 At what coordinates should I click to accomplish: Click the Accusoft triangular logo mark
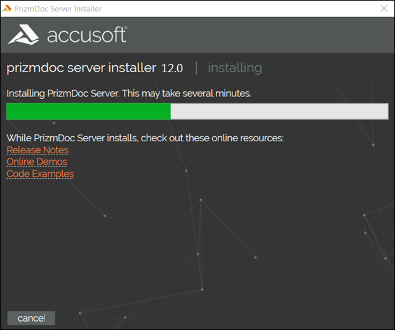point(24,35)
